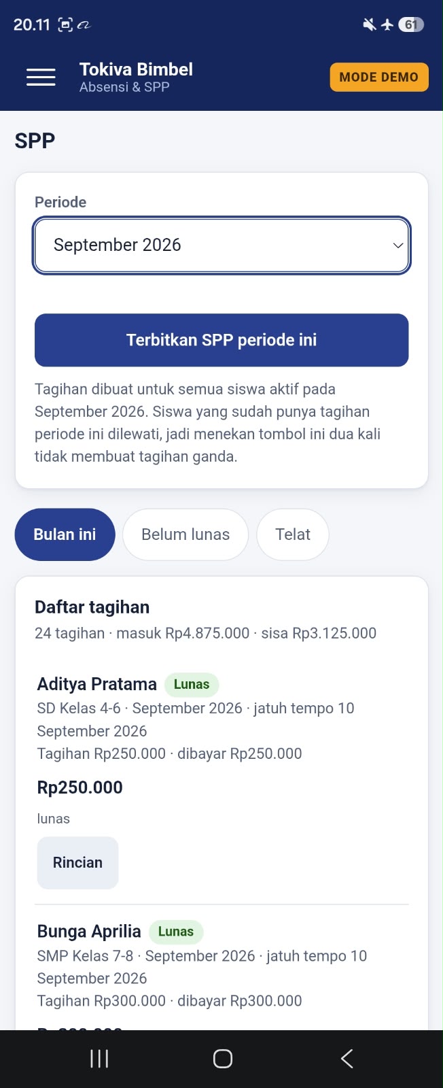Open Rincian for Aditya Pratama
Image resolution: width=443 pixels, height=1088 pixels.
77,862
